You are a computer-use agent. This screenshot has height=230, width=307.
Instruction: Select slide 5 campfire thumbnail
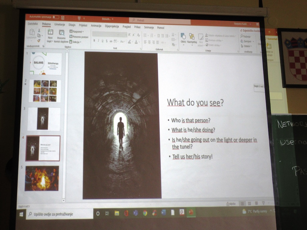pyautogui.click(x=42, y=178)
